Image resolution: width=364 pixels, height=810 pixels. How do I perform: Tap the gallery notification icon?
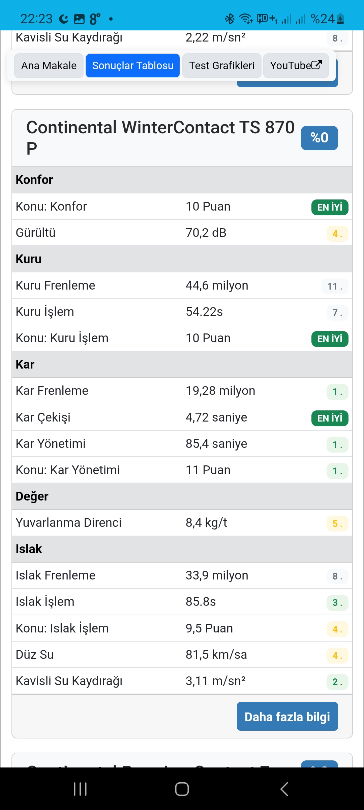pyautogui.click(x=79, y=19)
